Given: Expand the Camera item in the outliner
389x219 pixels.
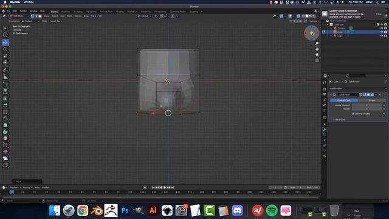Looking at the screenshot, I should [331, 29].
